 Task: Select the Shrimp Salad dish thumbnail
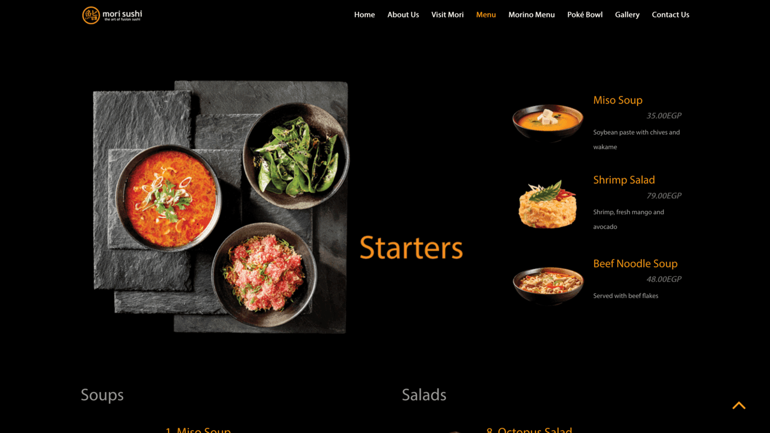pos(547,205)
